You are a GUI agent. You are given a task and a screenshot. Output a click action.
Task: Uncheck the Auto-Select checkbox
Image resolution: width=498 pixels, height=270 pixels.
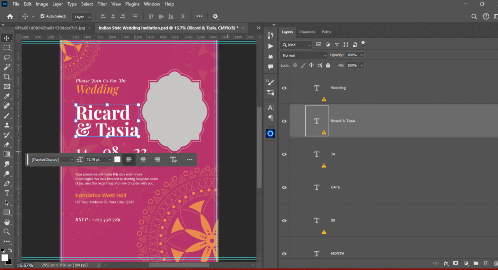pos(43,16)
